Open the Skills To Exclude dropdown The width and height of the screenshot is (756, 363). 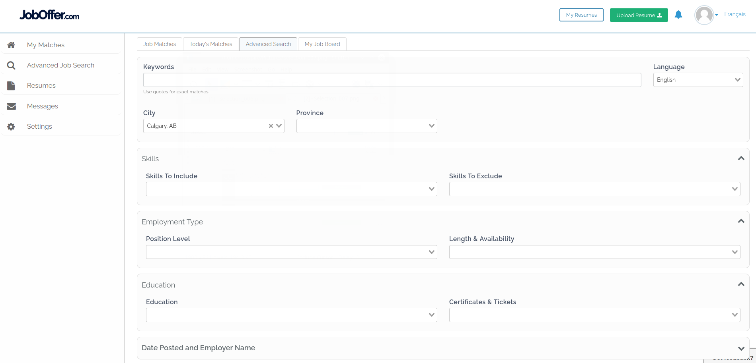click(594, 189)
